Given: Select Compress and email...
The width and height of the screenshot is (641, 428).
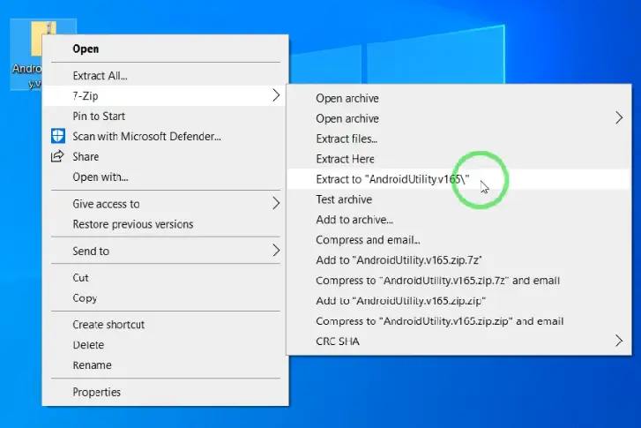Looking at the screenshot, I should click(459, 240).
